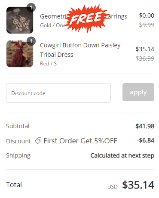This screenshot has height=198, width=159.
Task: Click the crossed-out $9.99 price
Action: coord(147,25)
